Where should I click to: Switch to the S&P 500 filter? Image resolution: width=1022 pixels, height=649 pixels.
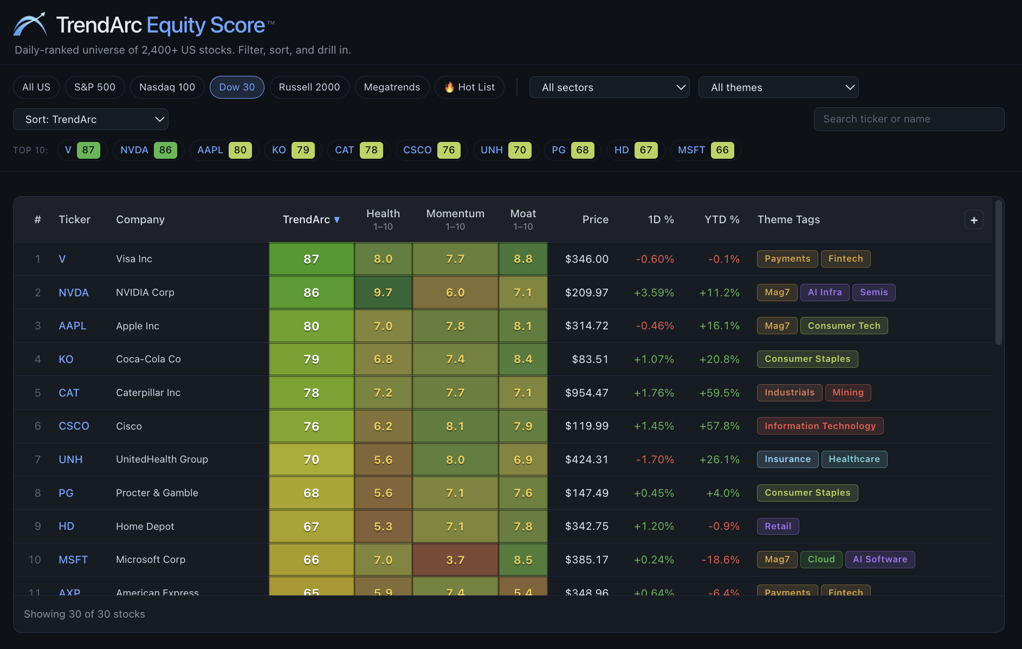click(95, 87)
